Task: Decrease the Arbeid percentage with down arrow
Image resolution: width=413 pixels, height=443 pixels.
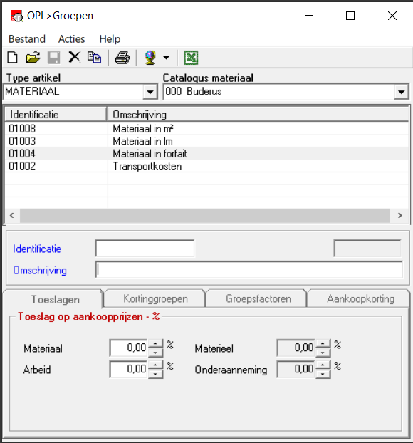Action: (155, 374)
